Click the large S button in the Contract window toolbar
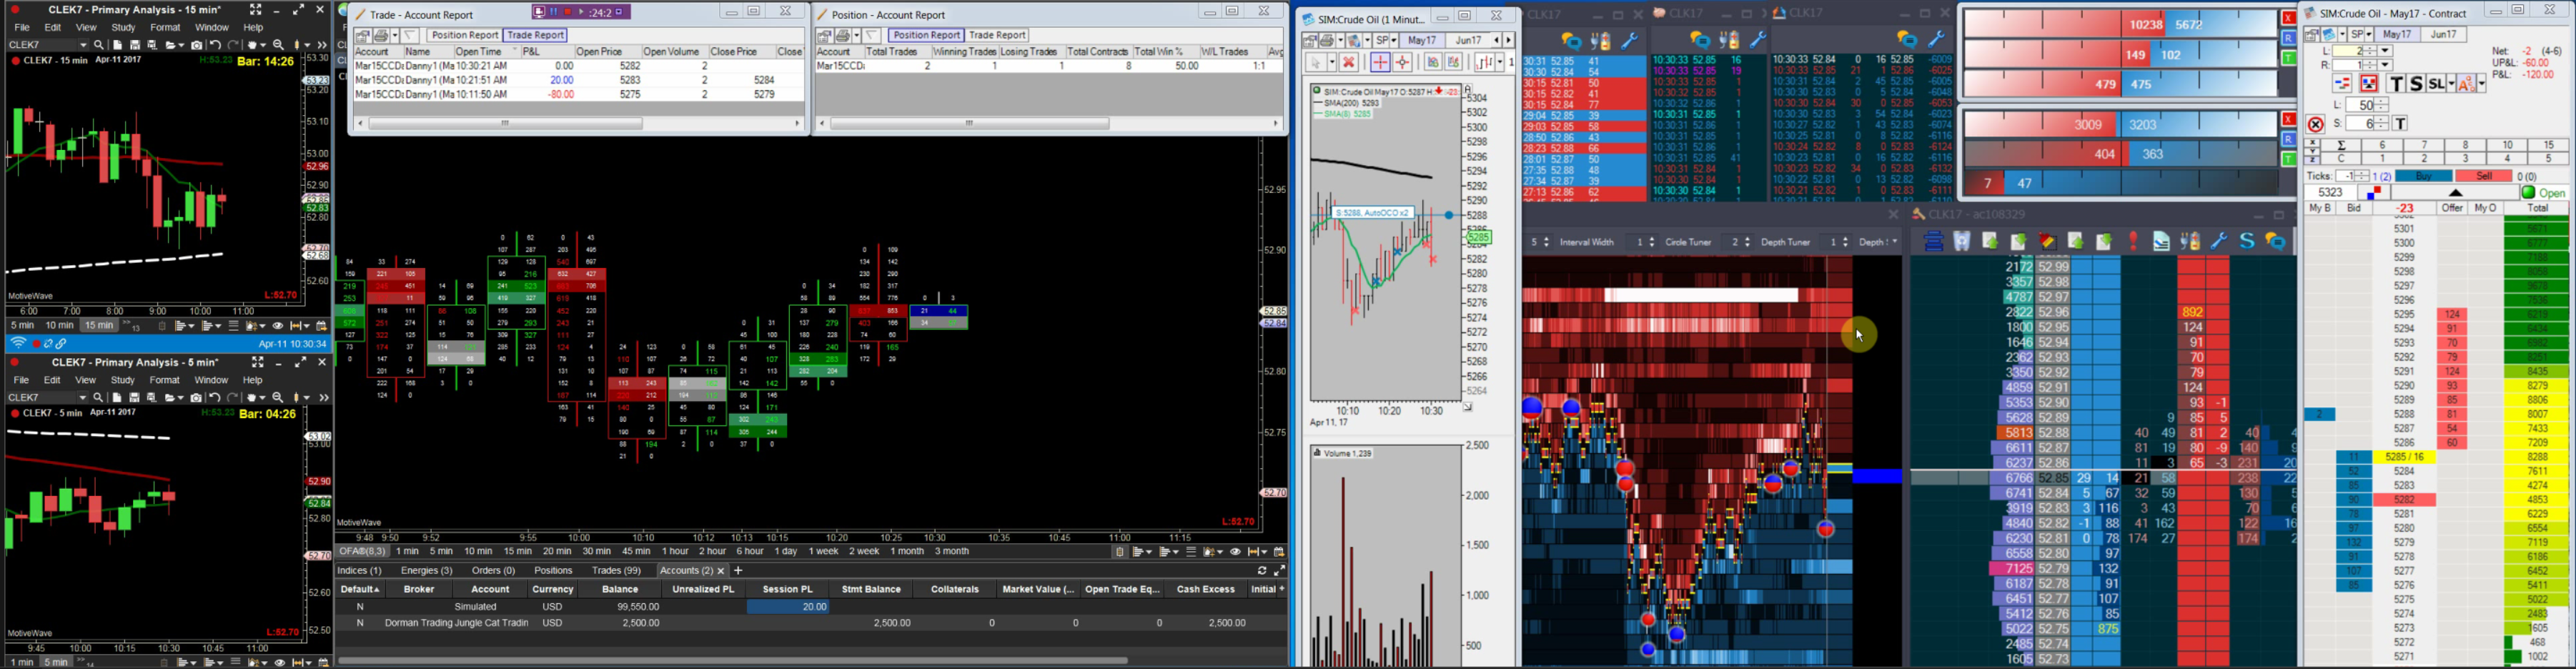Image resolution: width=2576 pixels, height=669 pixels. [x=2416, y=84]
